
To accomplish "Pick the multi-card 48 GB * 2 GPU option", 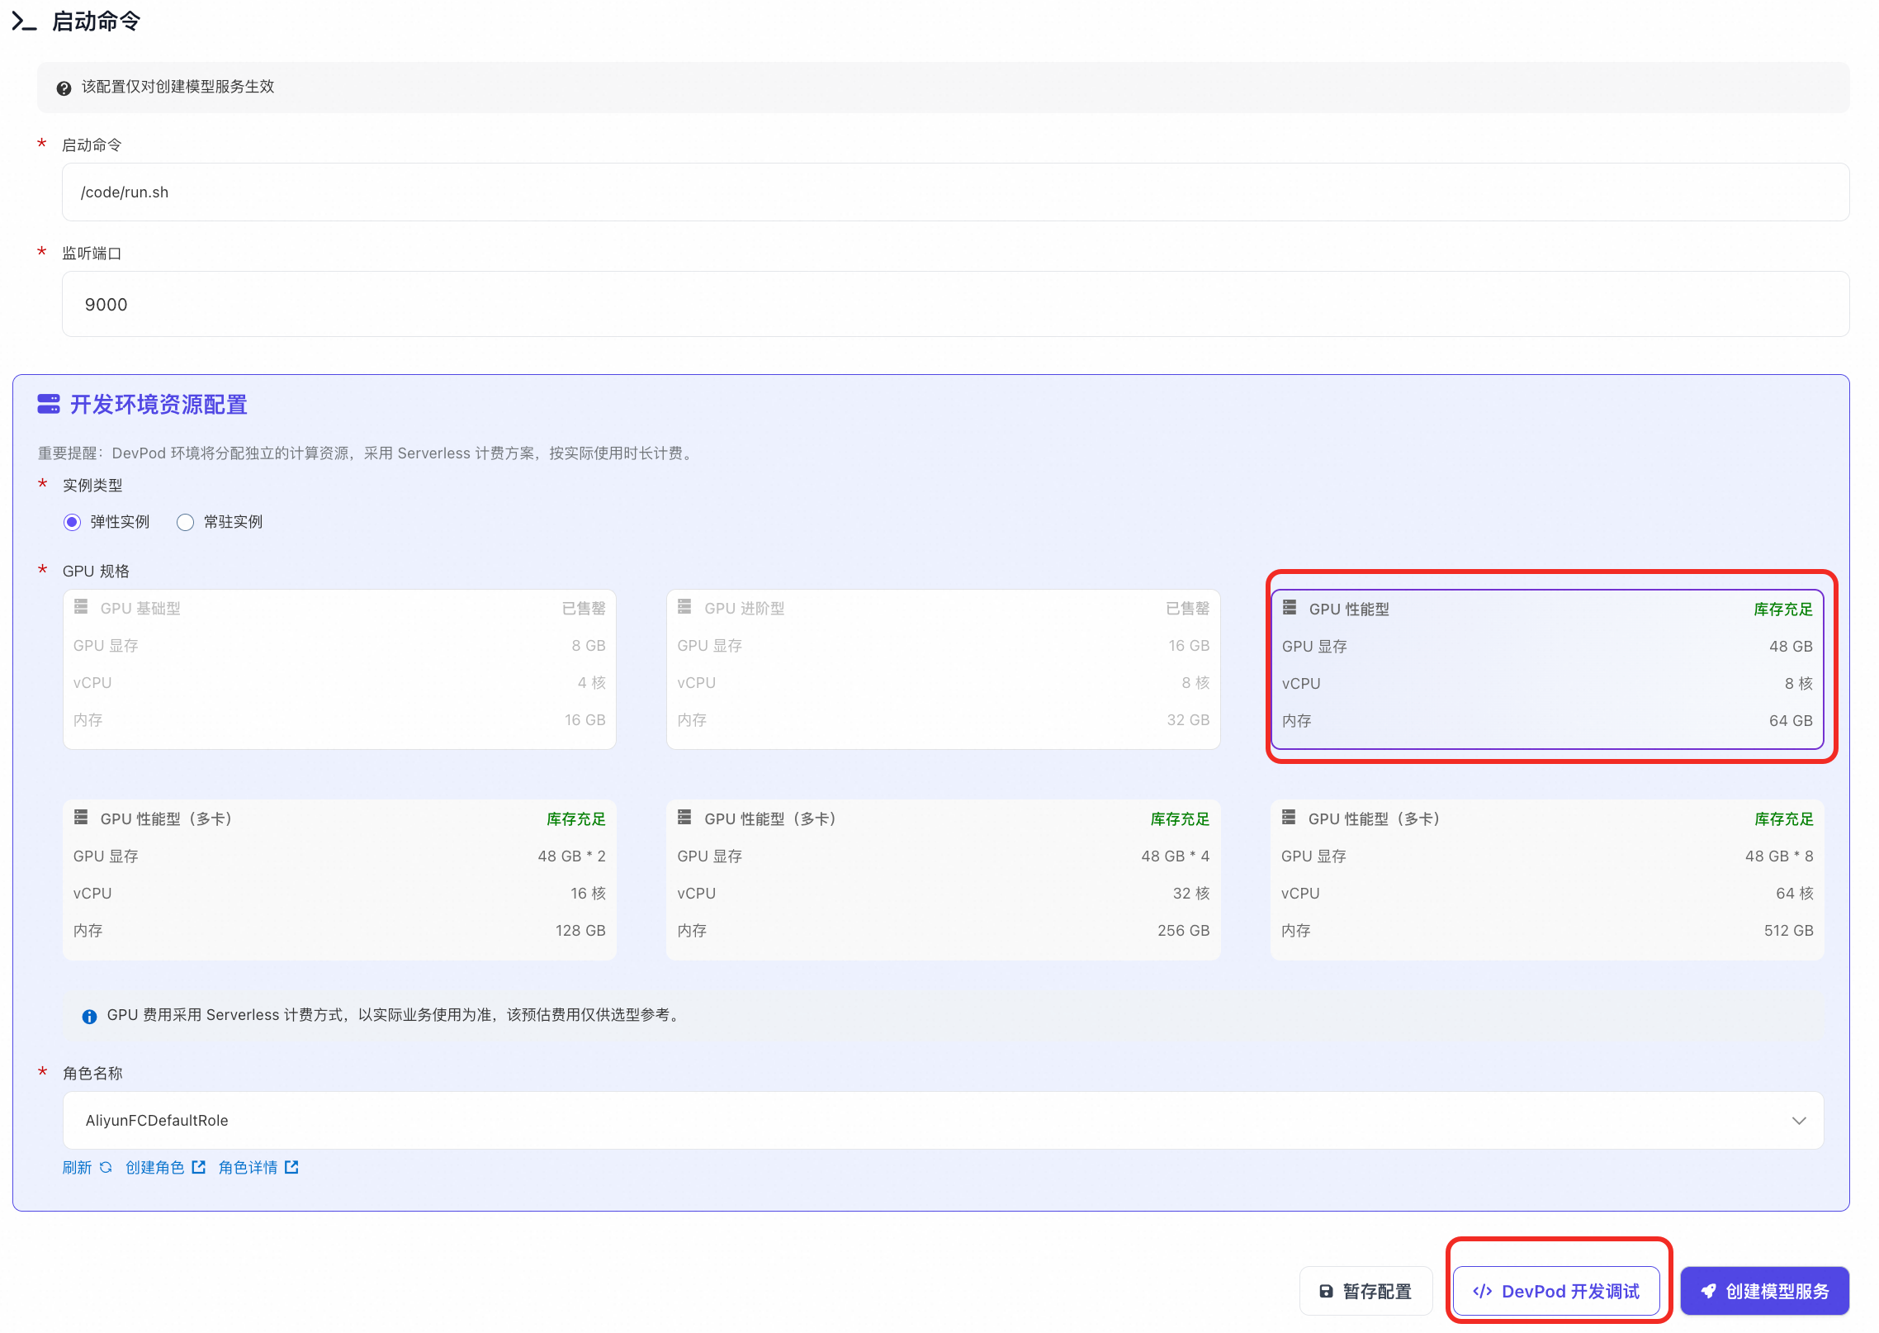I will [339, 879].
